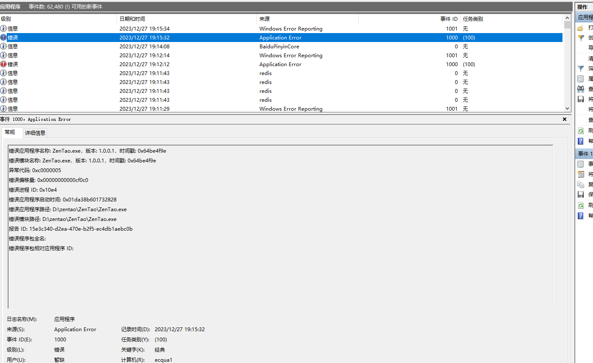Switch to the 详细信息 tab
The width and height of the screenshot is (593, 363).
pyautogui.click(x=35, y=133)
